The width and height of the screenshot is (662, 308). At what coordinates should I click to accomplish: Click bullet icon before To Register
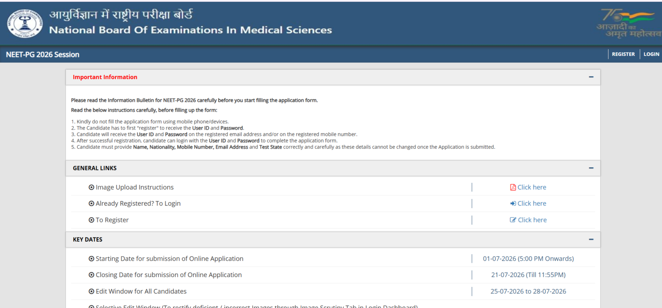(91, 220)
